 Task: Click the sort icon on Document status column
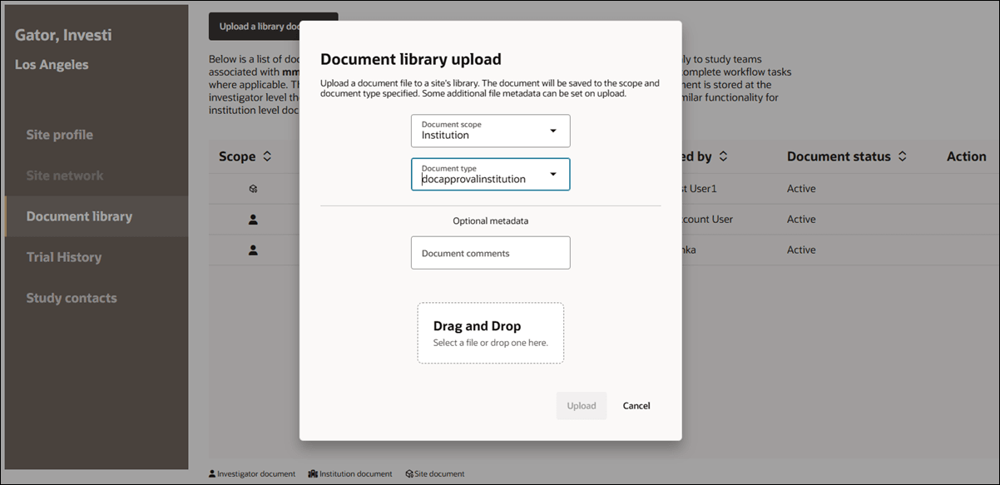900,156
